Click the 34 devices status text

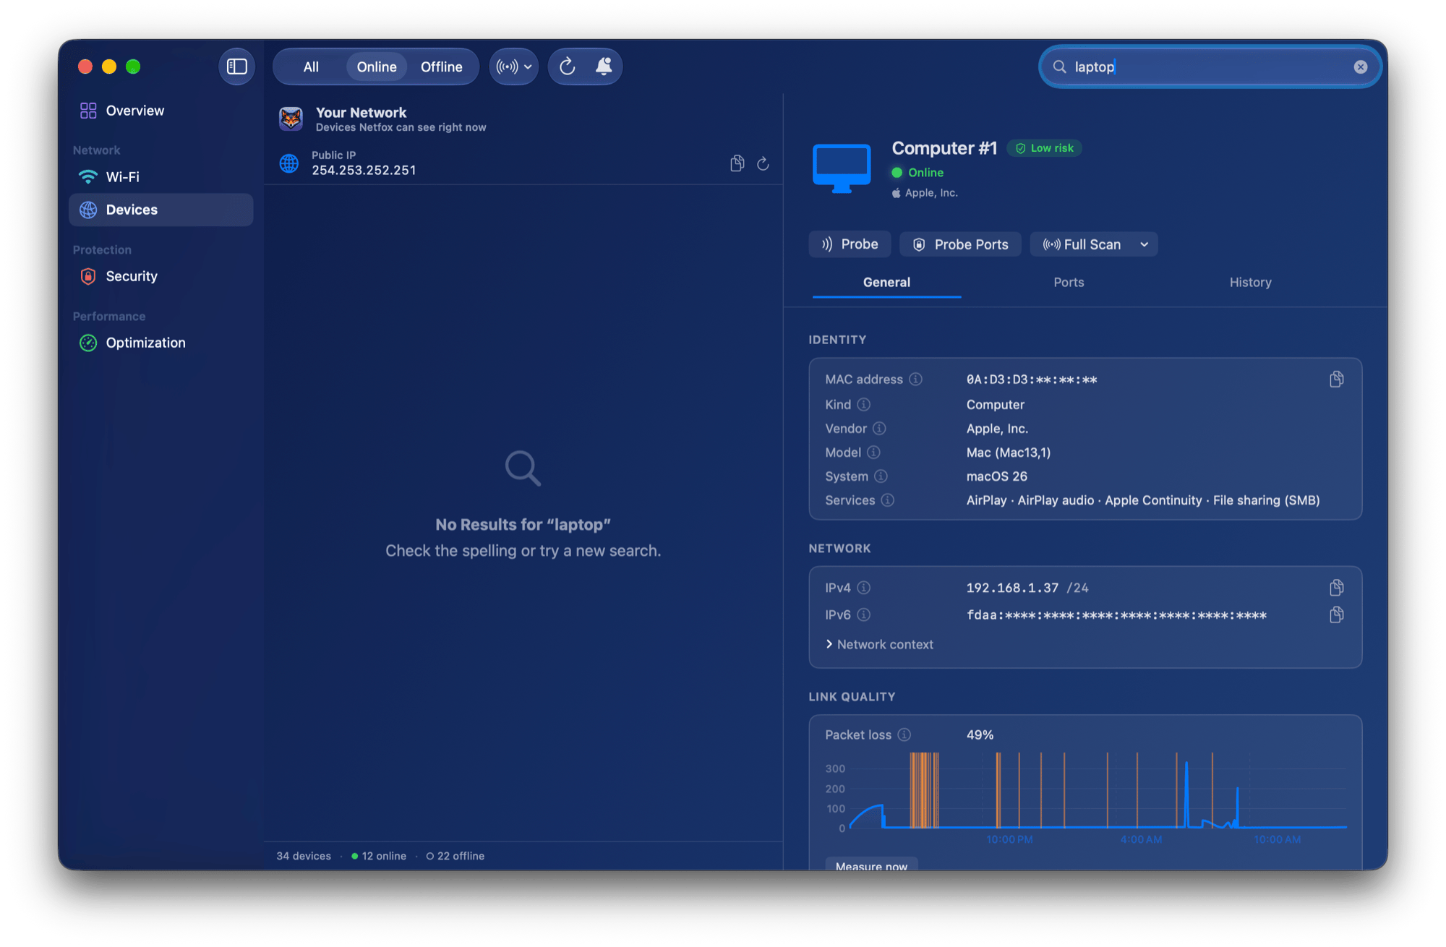tap(304, 856)
